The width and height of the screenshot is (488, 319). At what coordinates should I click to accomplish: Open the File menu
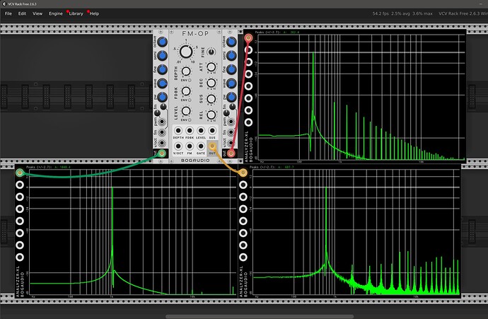8,13
